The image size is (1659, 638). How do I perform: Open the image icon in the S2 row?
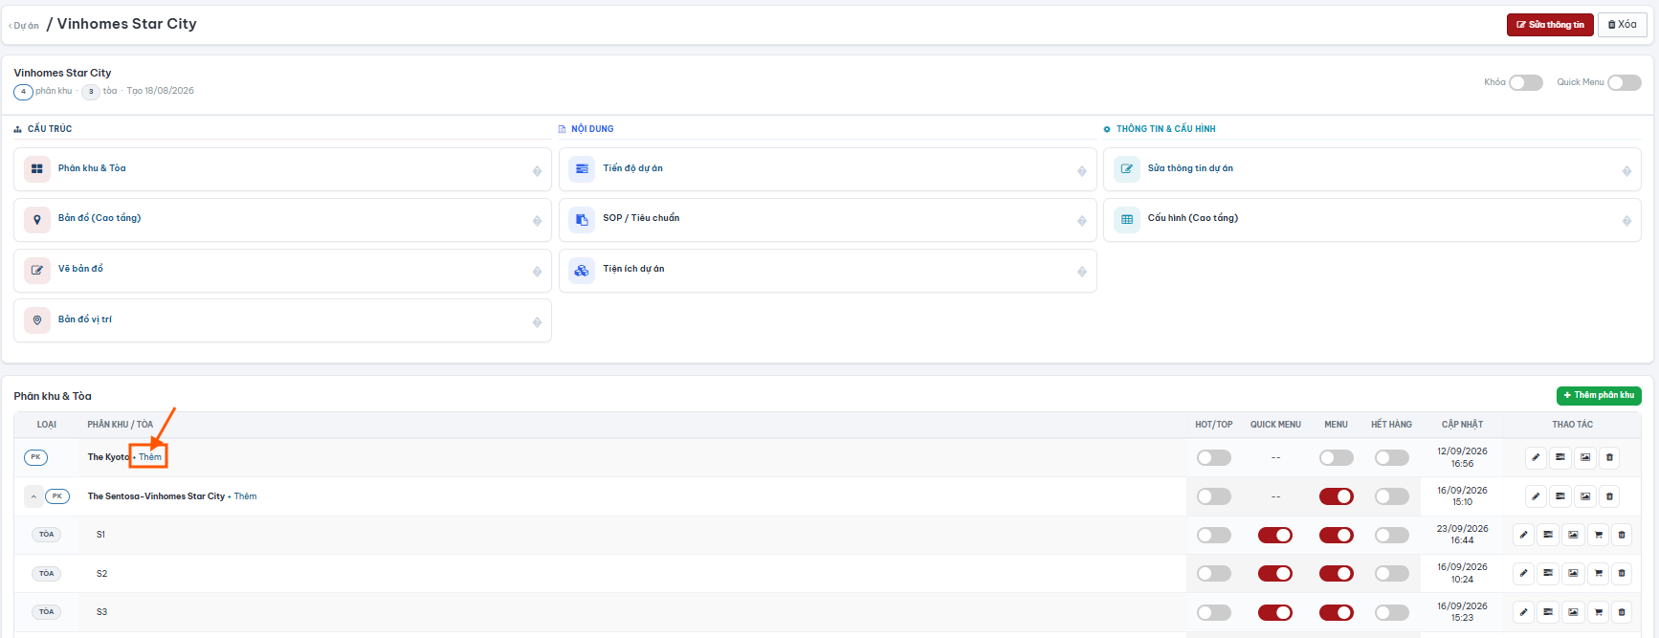pyautogui.click(x=1573, y=574)
